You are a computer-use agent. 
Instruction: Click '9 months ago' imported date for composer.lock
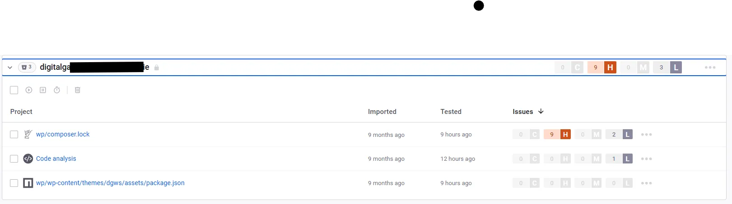(386, 135)
